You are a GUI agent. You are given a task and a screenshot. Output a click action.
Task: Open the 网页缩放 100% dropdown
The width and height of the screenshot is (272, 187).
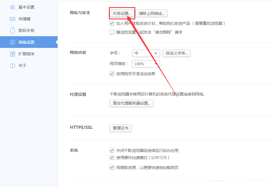146,64
